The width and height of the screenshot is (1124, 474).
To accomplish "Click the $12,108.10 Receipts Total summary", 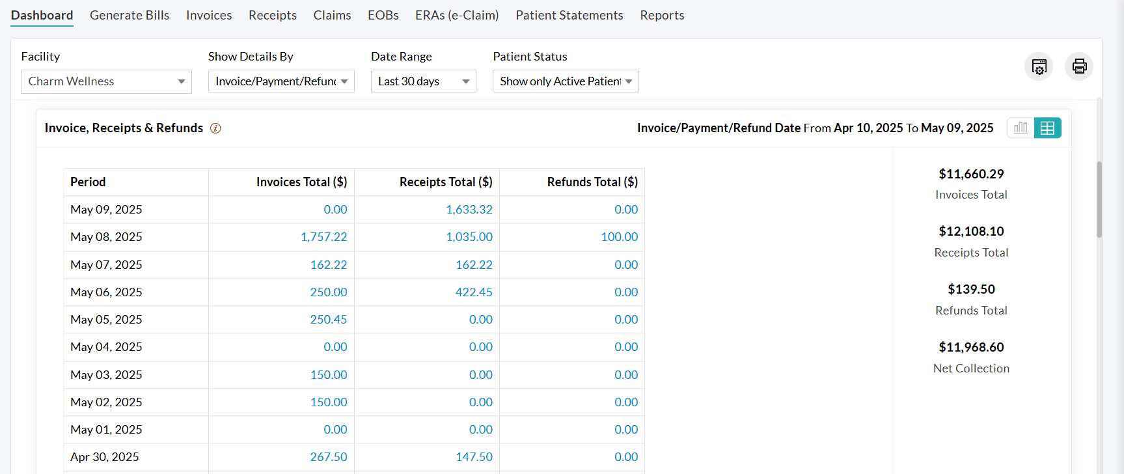I will coord(971,242).
